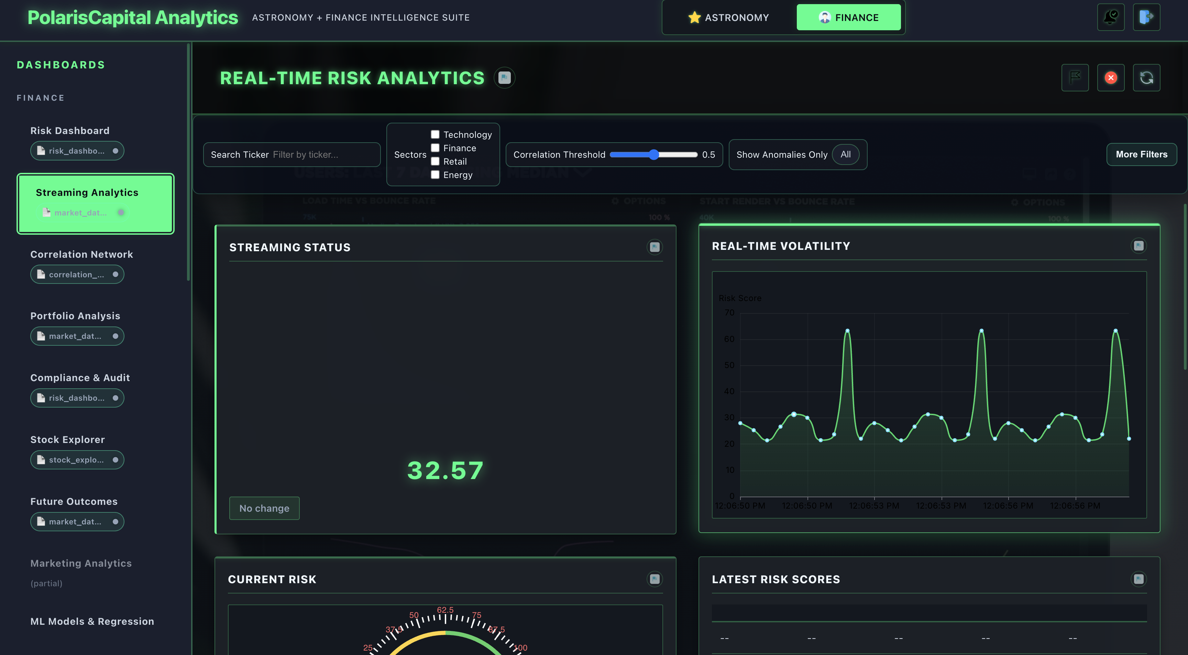Viewport: 1188px width, 655px height.
Task: Check the Finance sector checkbox
Action: (x=435, y=147)
